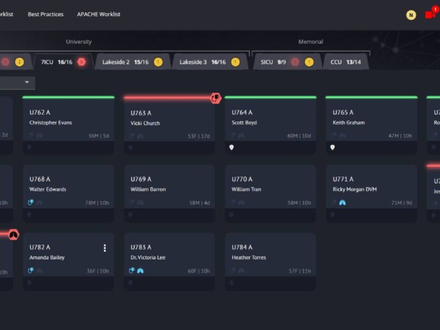The width and height of the screenshot is (440, 330).
Task: Select patient name William Tran
Action: coord(246,189)
